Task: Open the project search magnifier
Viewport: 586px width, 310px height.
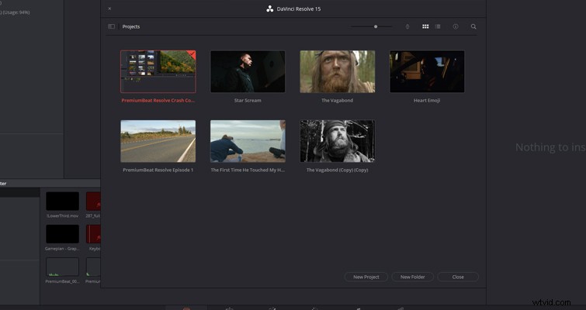Action: pyautogui.click(x=473, y=26)
